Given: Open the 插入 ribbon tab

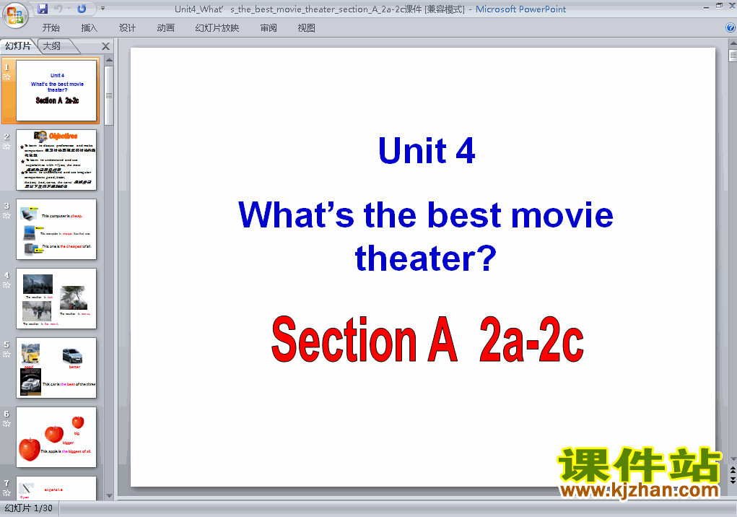Looking at the screenshot, I should 90,28.
